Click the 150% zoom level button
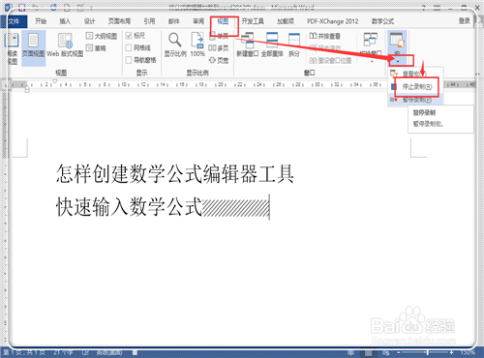 pyautogui.click(x=468, y=353)
